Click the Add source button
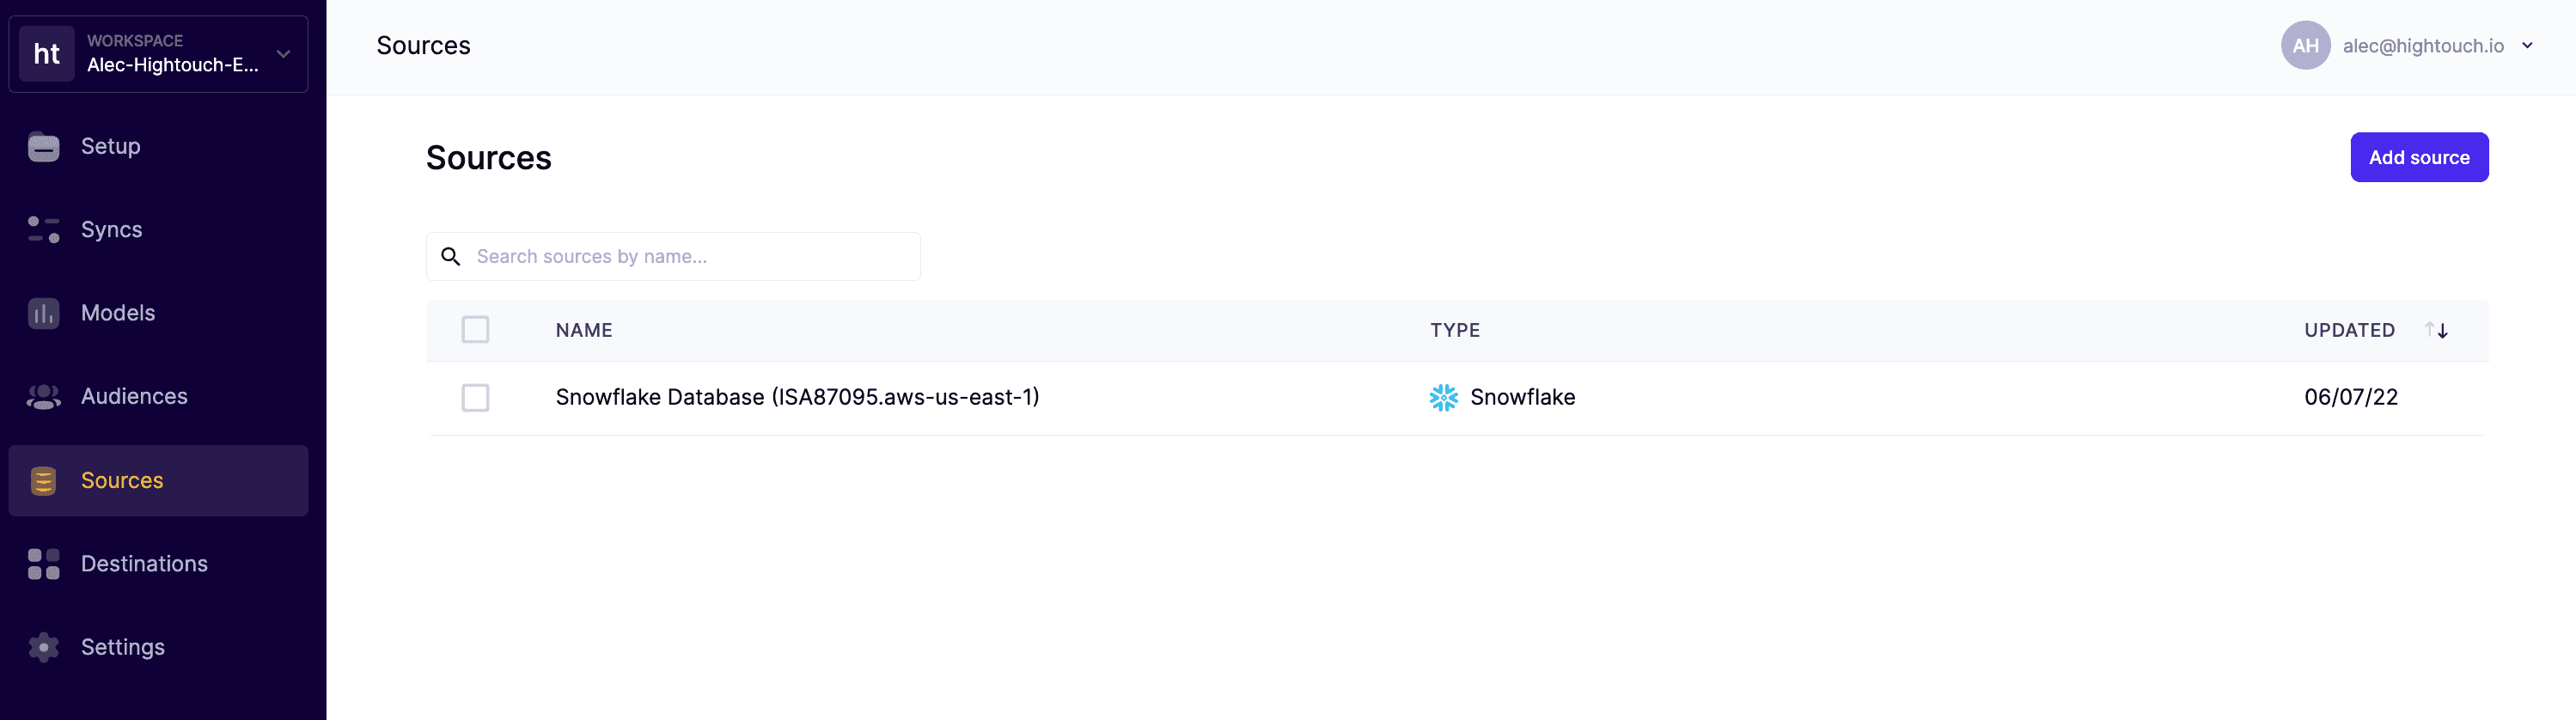Image resolution: width=2576 pixels, height=720 pixels. click(x=2418, y=158)
